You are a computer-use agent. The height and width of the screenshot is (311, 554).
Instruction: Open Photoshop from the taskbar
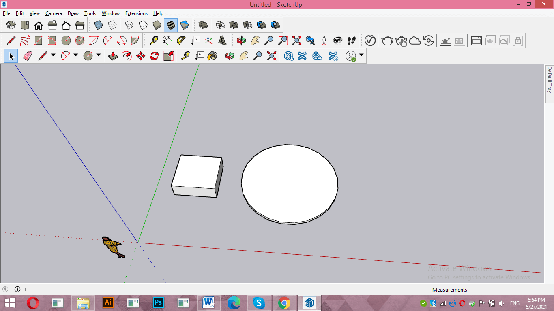point(158,302)
